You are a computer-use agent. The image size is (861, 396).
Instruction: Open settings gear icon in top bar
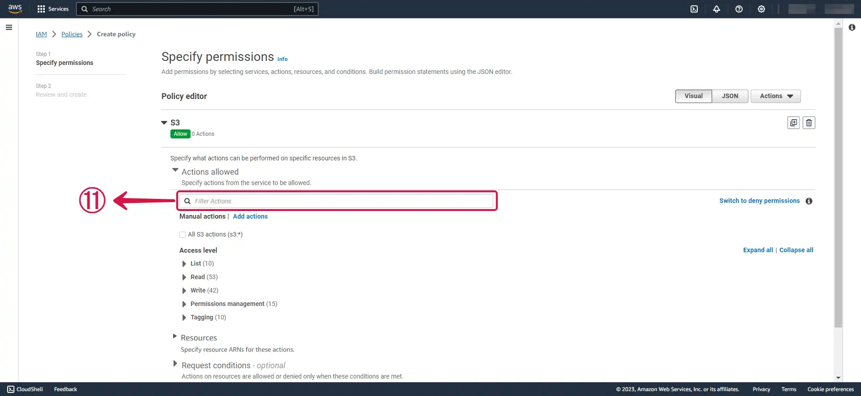(761, 9)
